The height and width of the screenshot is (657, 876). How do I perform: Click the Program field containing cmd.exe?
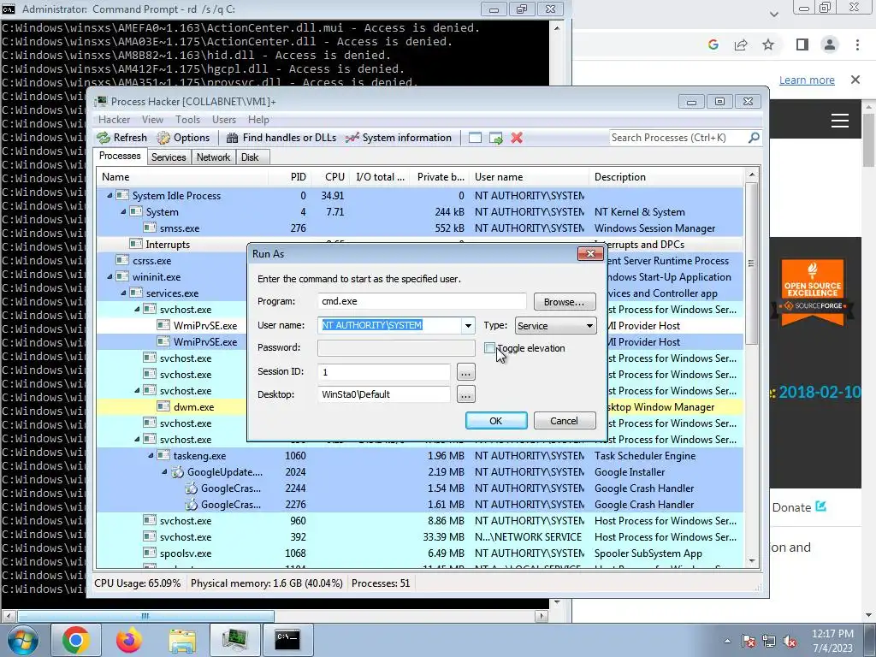(422, 301)
